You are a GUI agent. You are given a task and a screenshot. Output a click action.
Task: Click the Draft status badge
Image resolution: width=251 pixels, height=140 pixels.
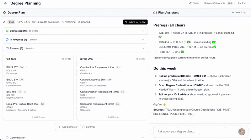(11, 22)
